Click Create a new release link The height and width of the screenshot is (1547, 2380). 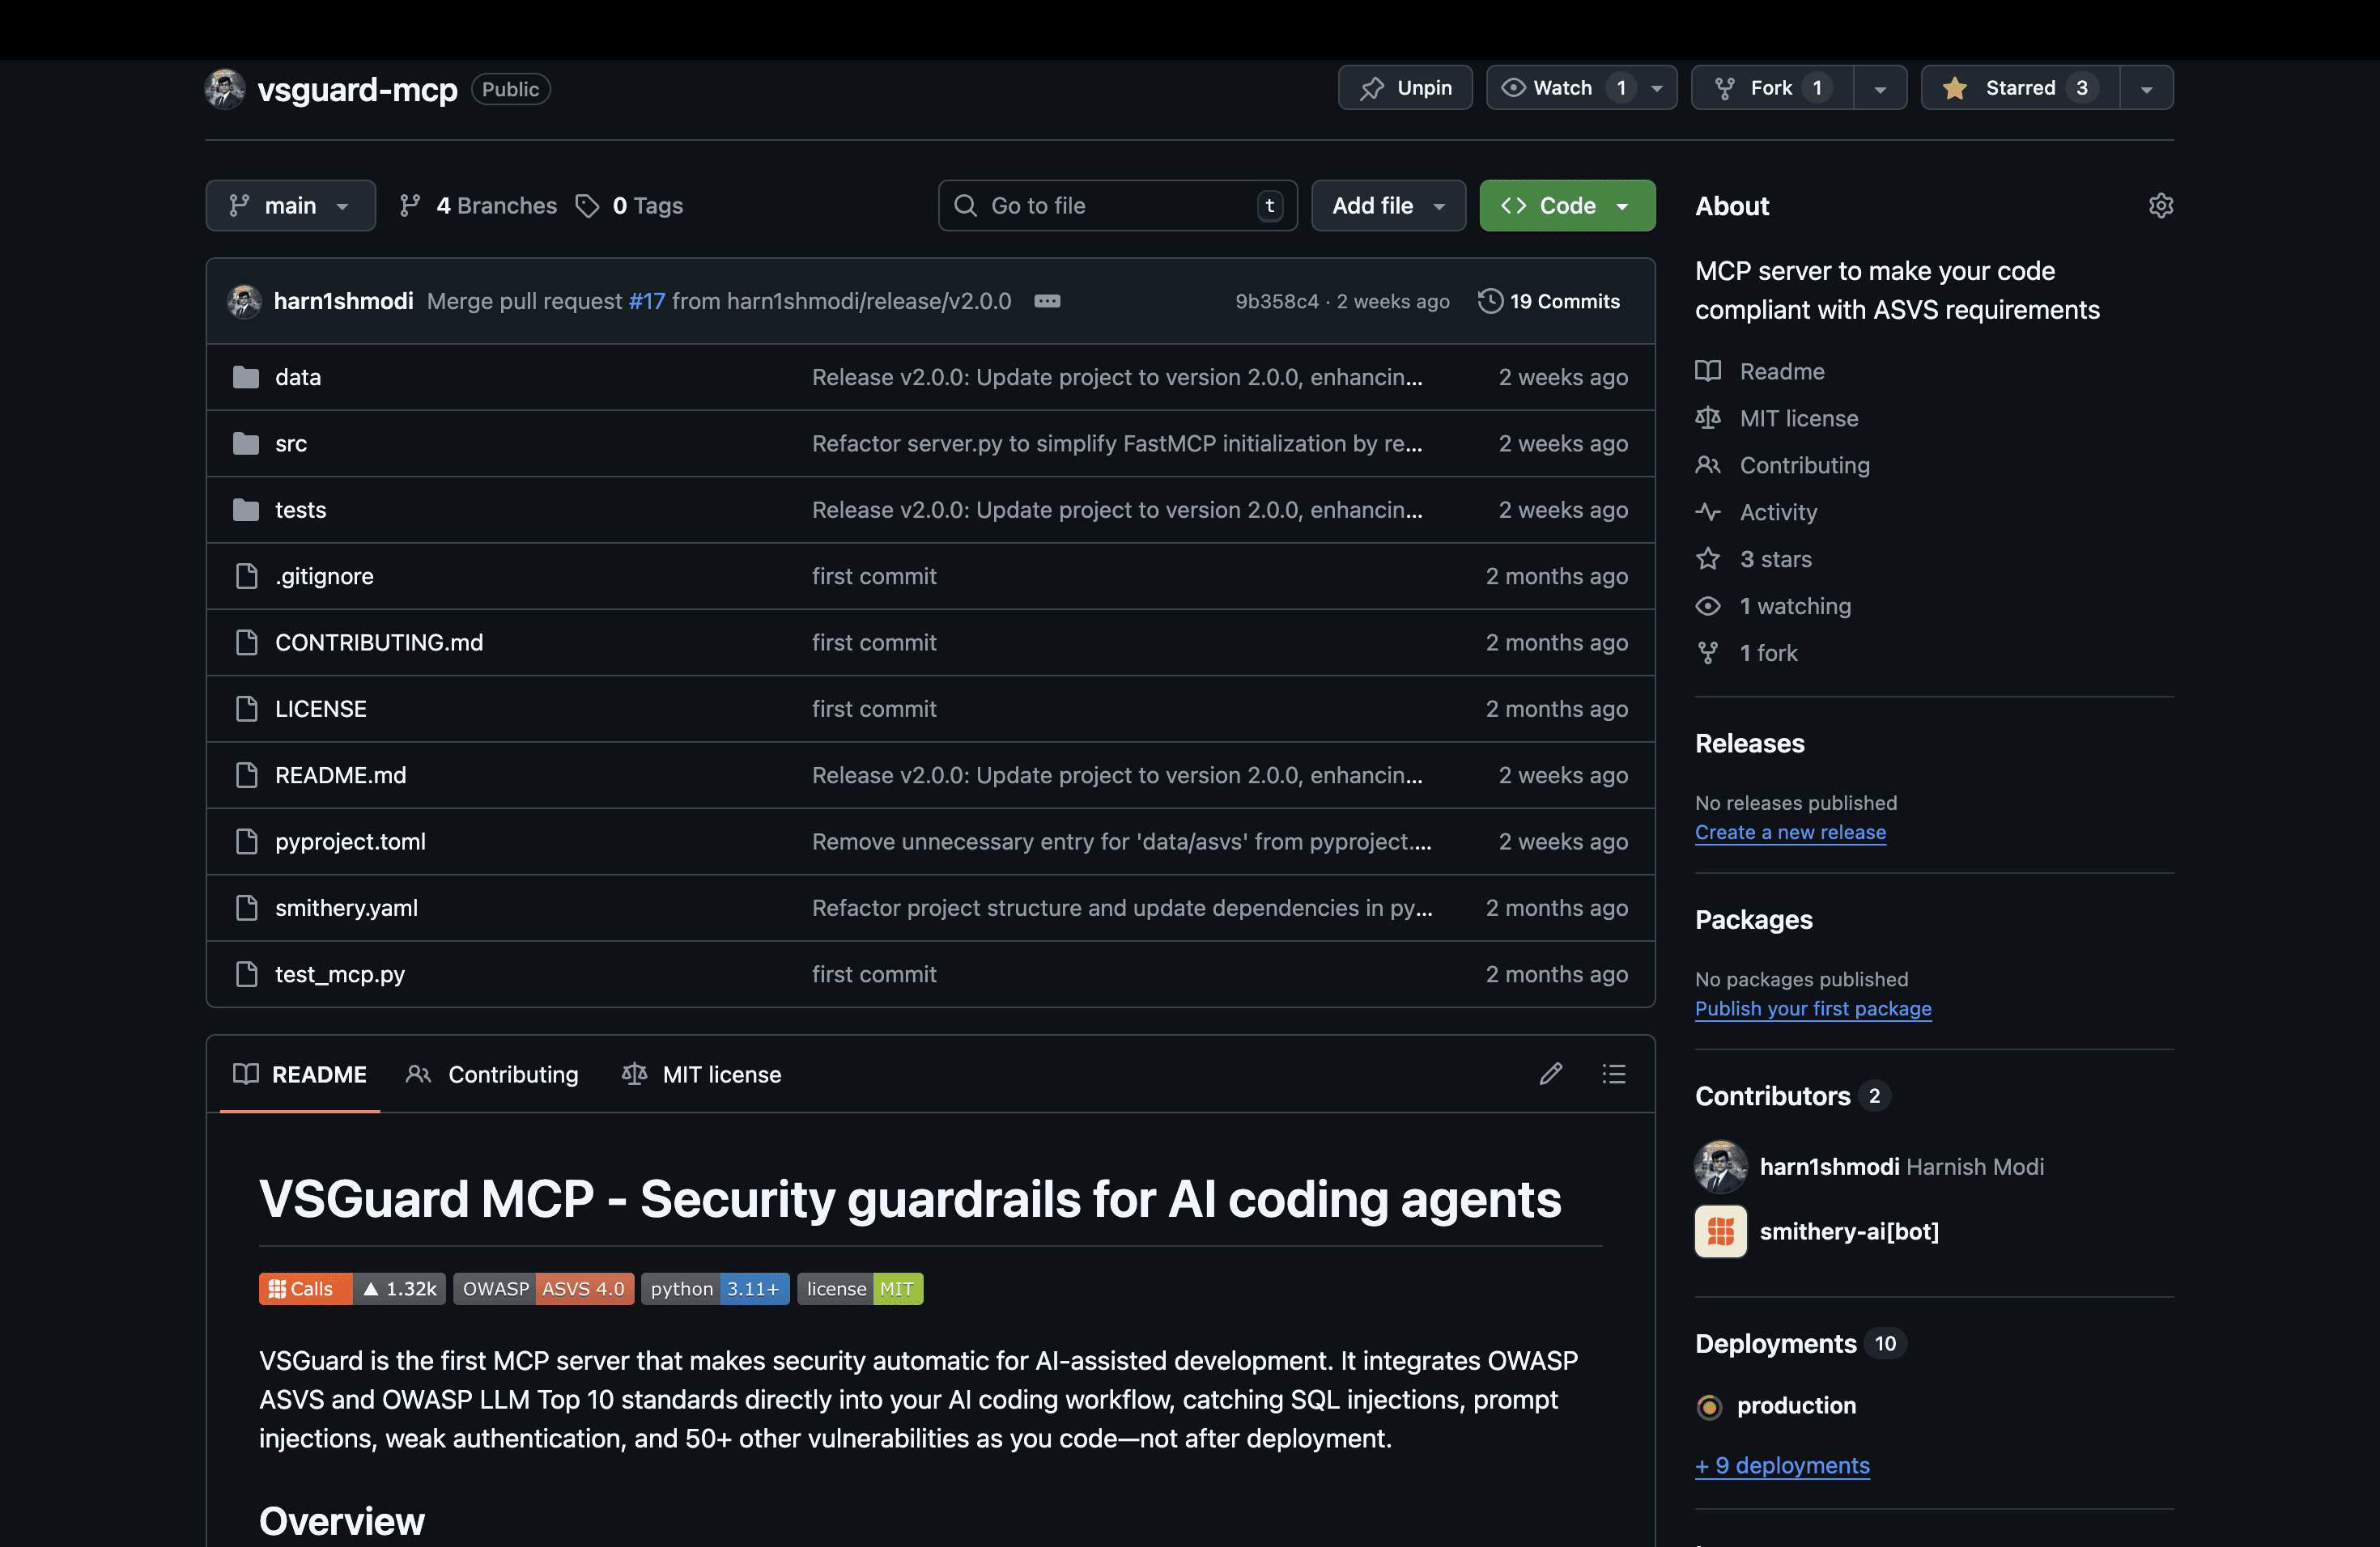click(x=1790, y=833)
